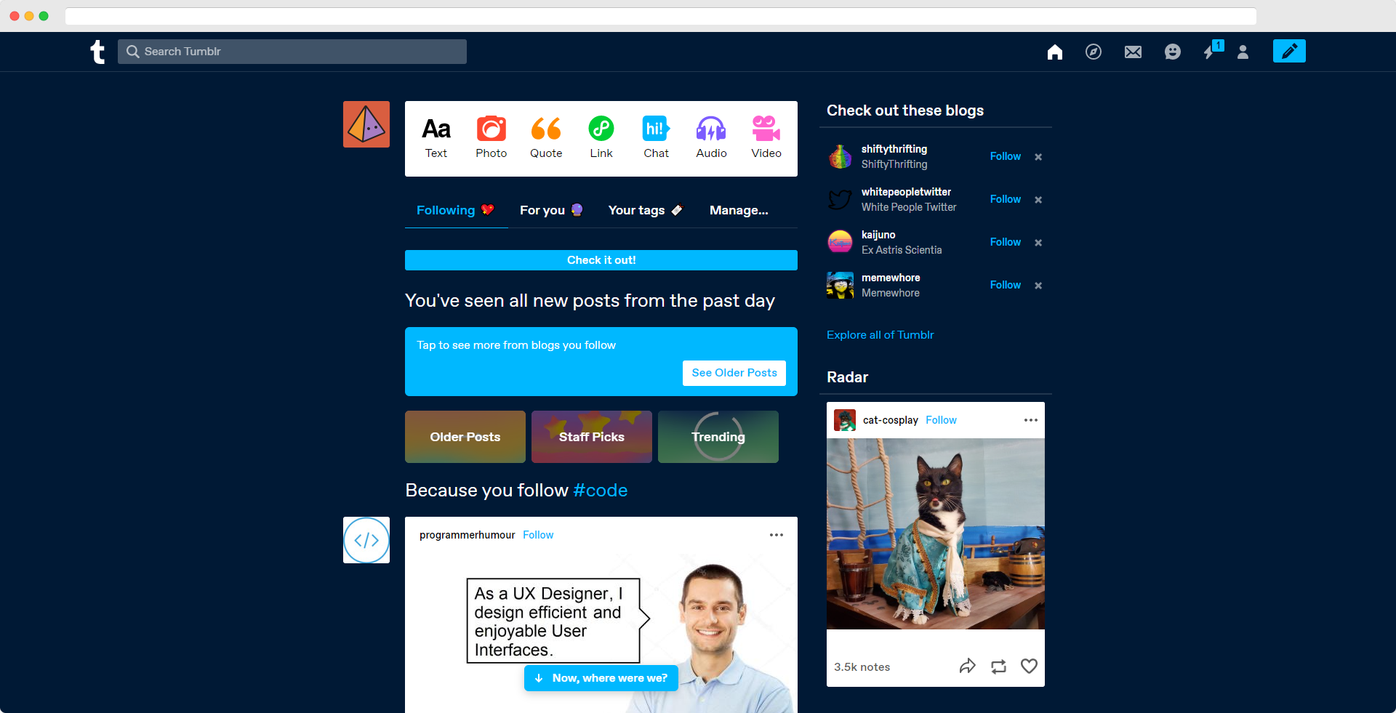
Task: Click your orange pyramid blog avatar
Action: click(366, 124)
